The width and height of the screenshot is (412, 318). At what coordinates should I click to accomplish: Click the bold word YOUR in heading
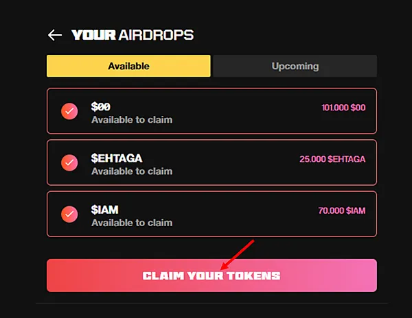(x=93, y=35)
